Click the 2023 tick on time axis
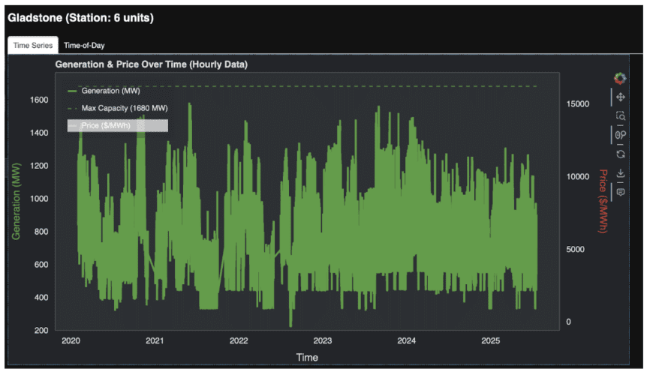The image size is (650, 375). [323, 341]
